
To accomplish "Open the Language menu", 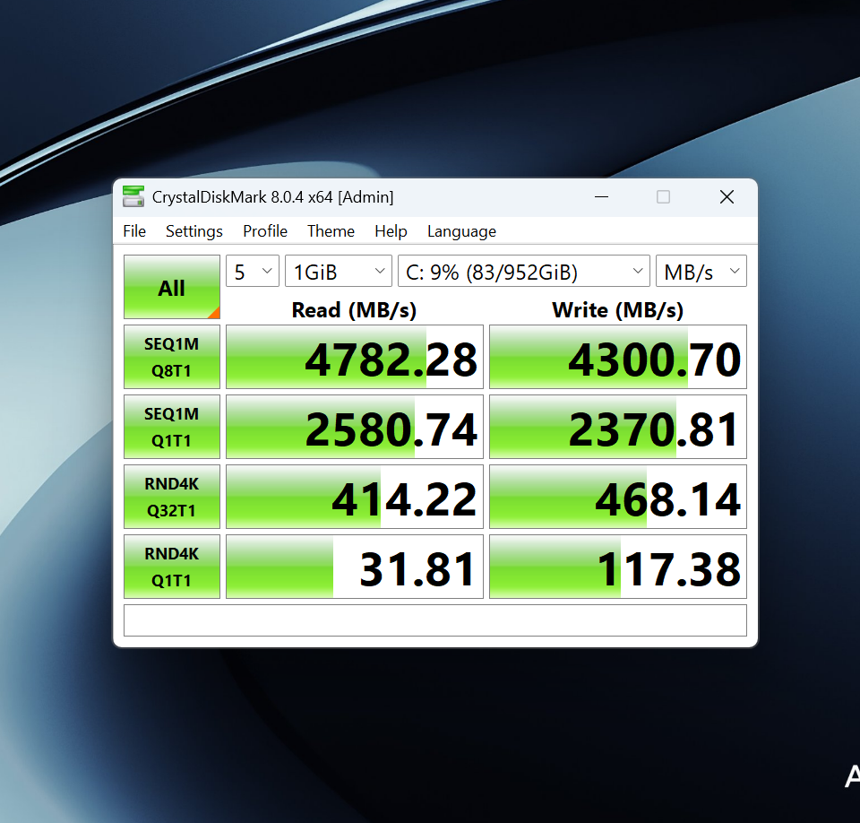I will [x=461, y=231].
